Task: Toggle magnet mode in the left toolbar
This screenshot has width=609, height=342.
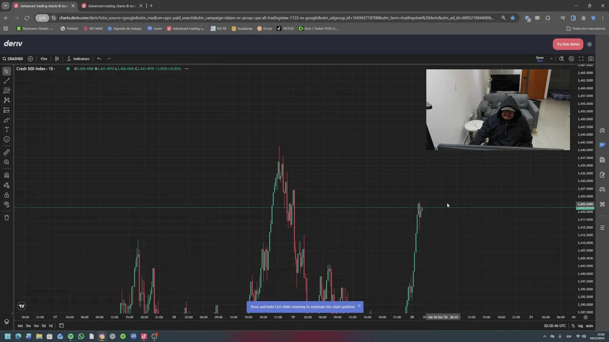Action: pos(7,175)
